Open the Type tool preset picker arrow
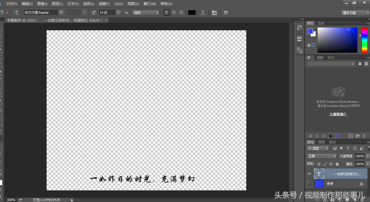The height and width of the screenshot is (202, 370). [x=7, y=13]
